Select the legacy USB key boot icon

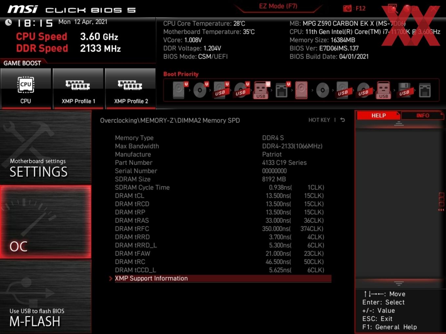click(384, 90)
